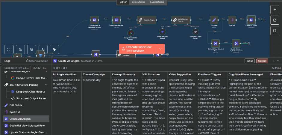Viewport: 282px width, 135px height.
Task: Select the JSON Structure Parsing node on canvas
Action: click(x=181, y=20)
